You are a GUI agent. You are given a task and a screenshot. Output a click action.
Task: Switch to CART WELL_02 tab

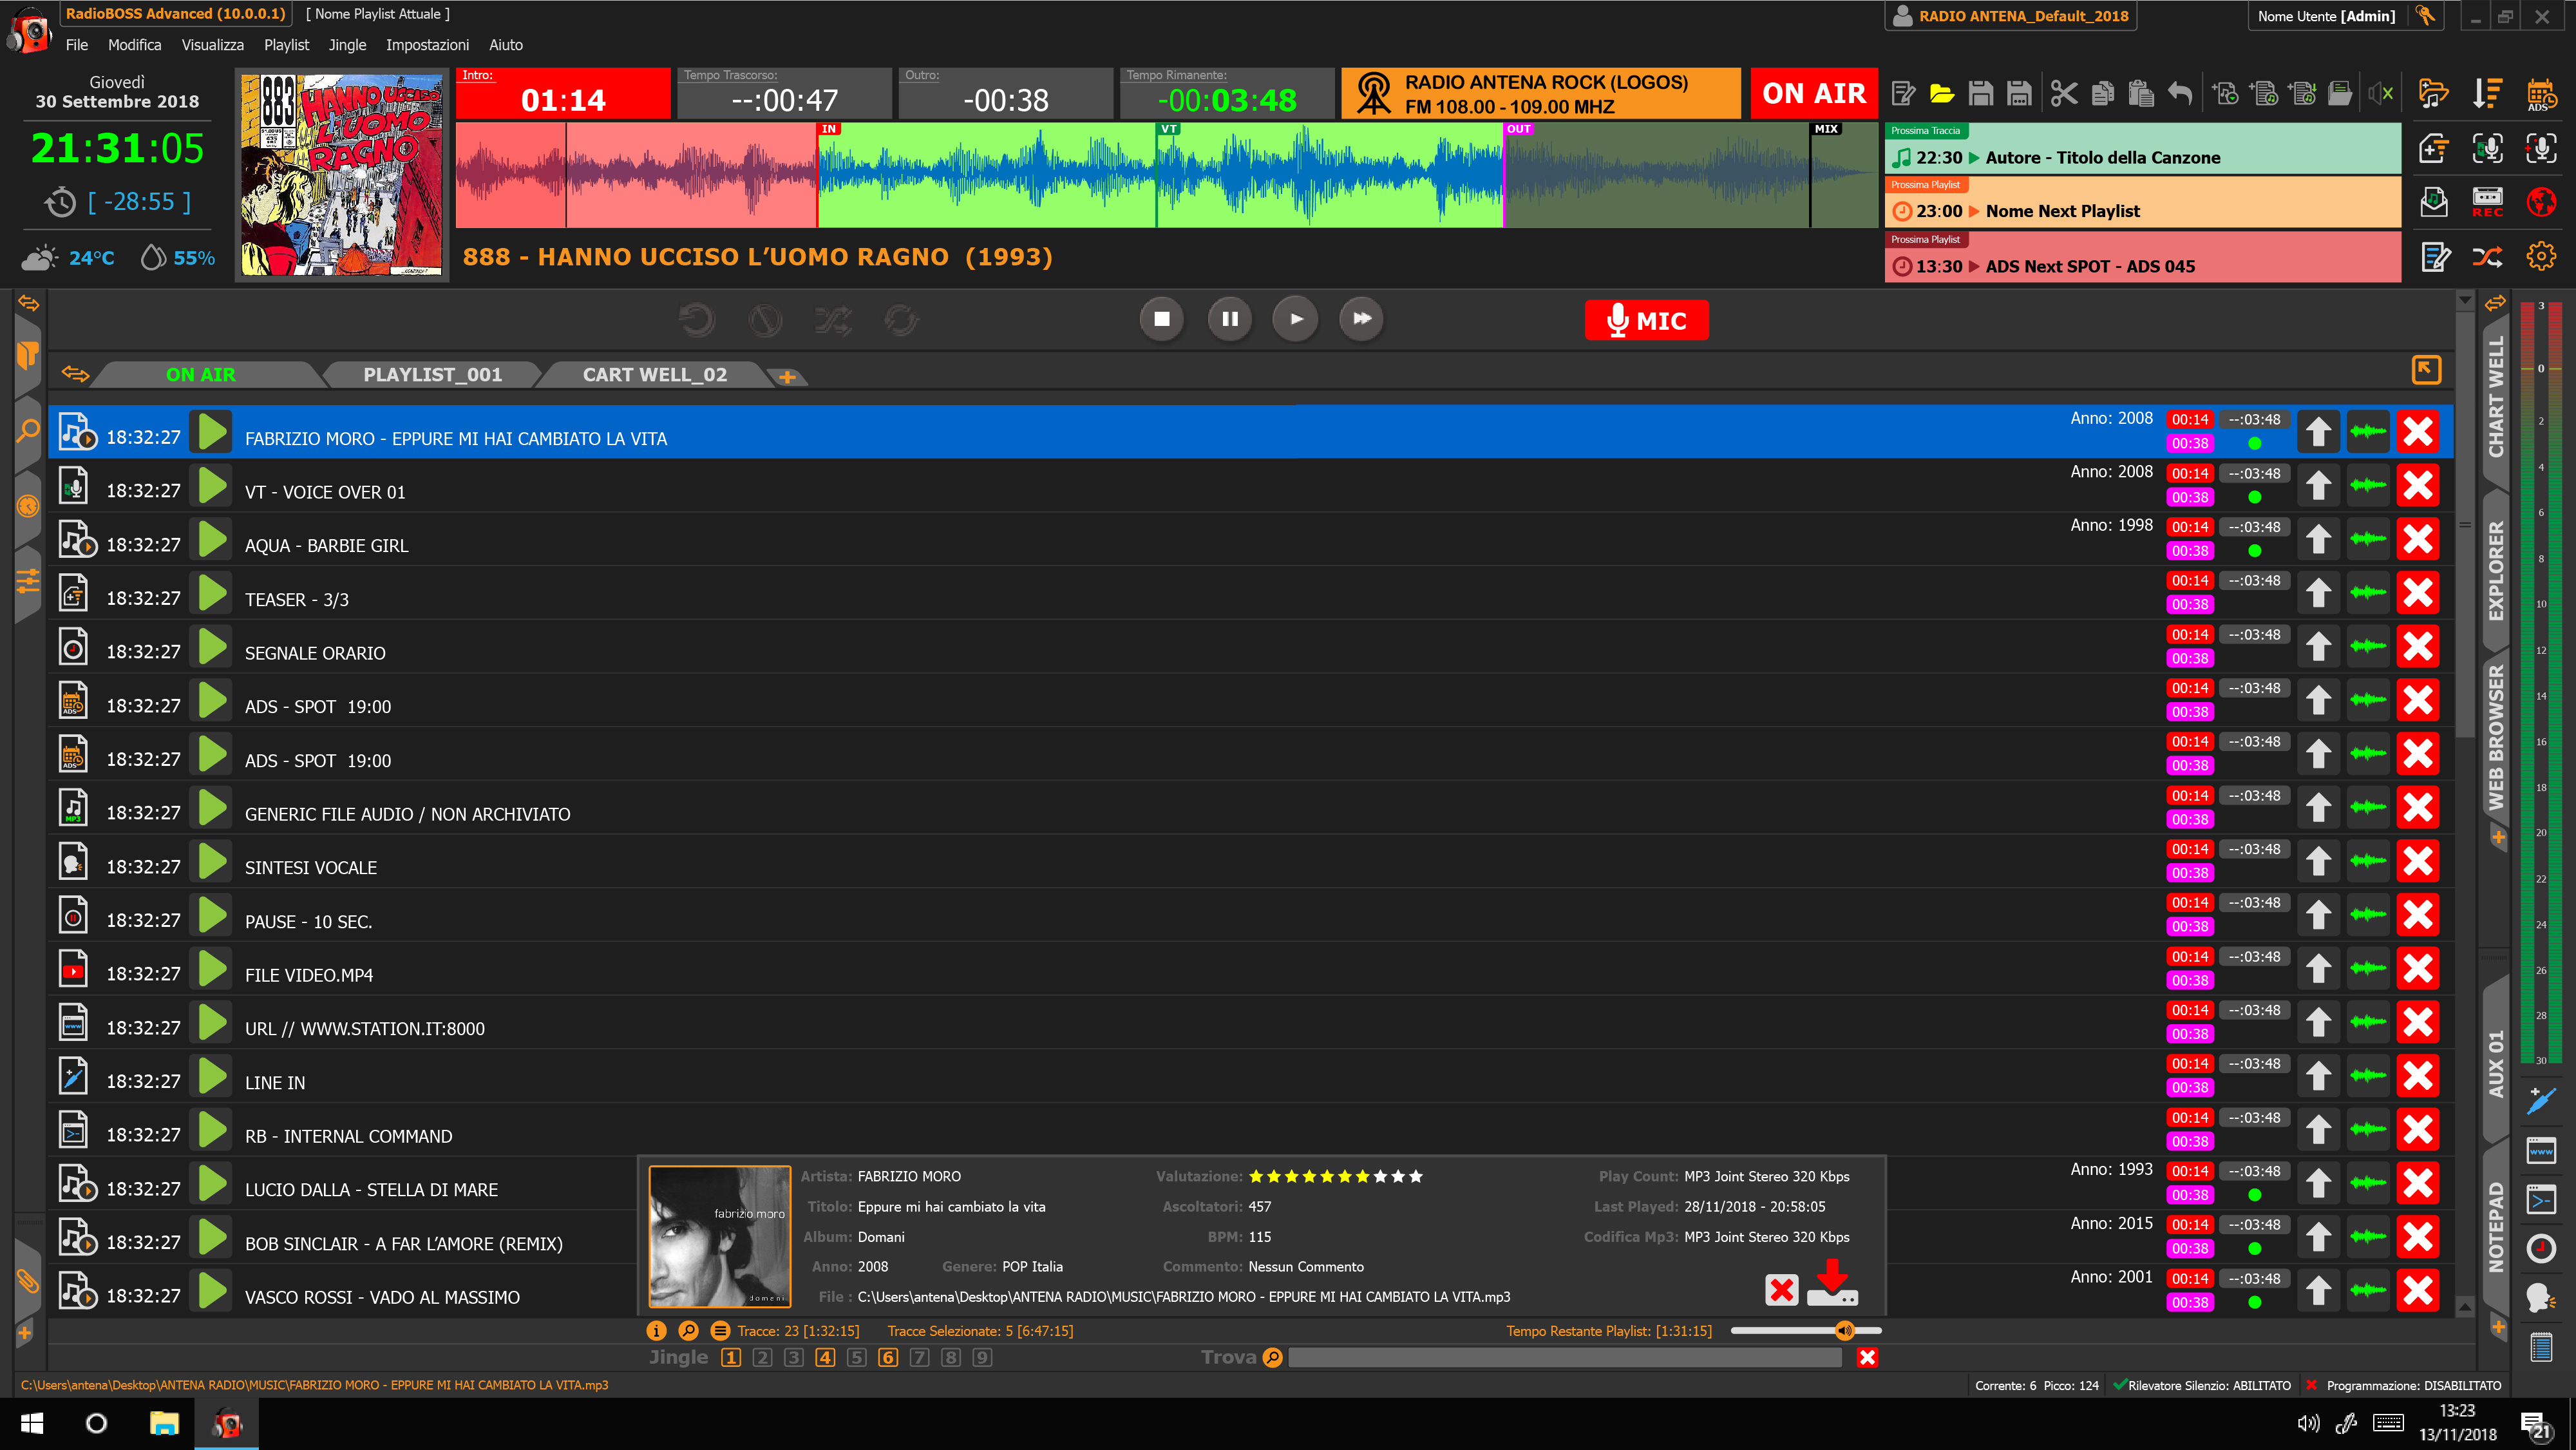point(654,374)
